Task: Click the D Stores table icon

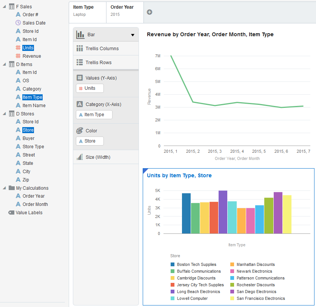Action: point(12,114)
